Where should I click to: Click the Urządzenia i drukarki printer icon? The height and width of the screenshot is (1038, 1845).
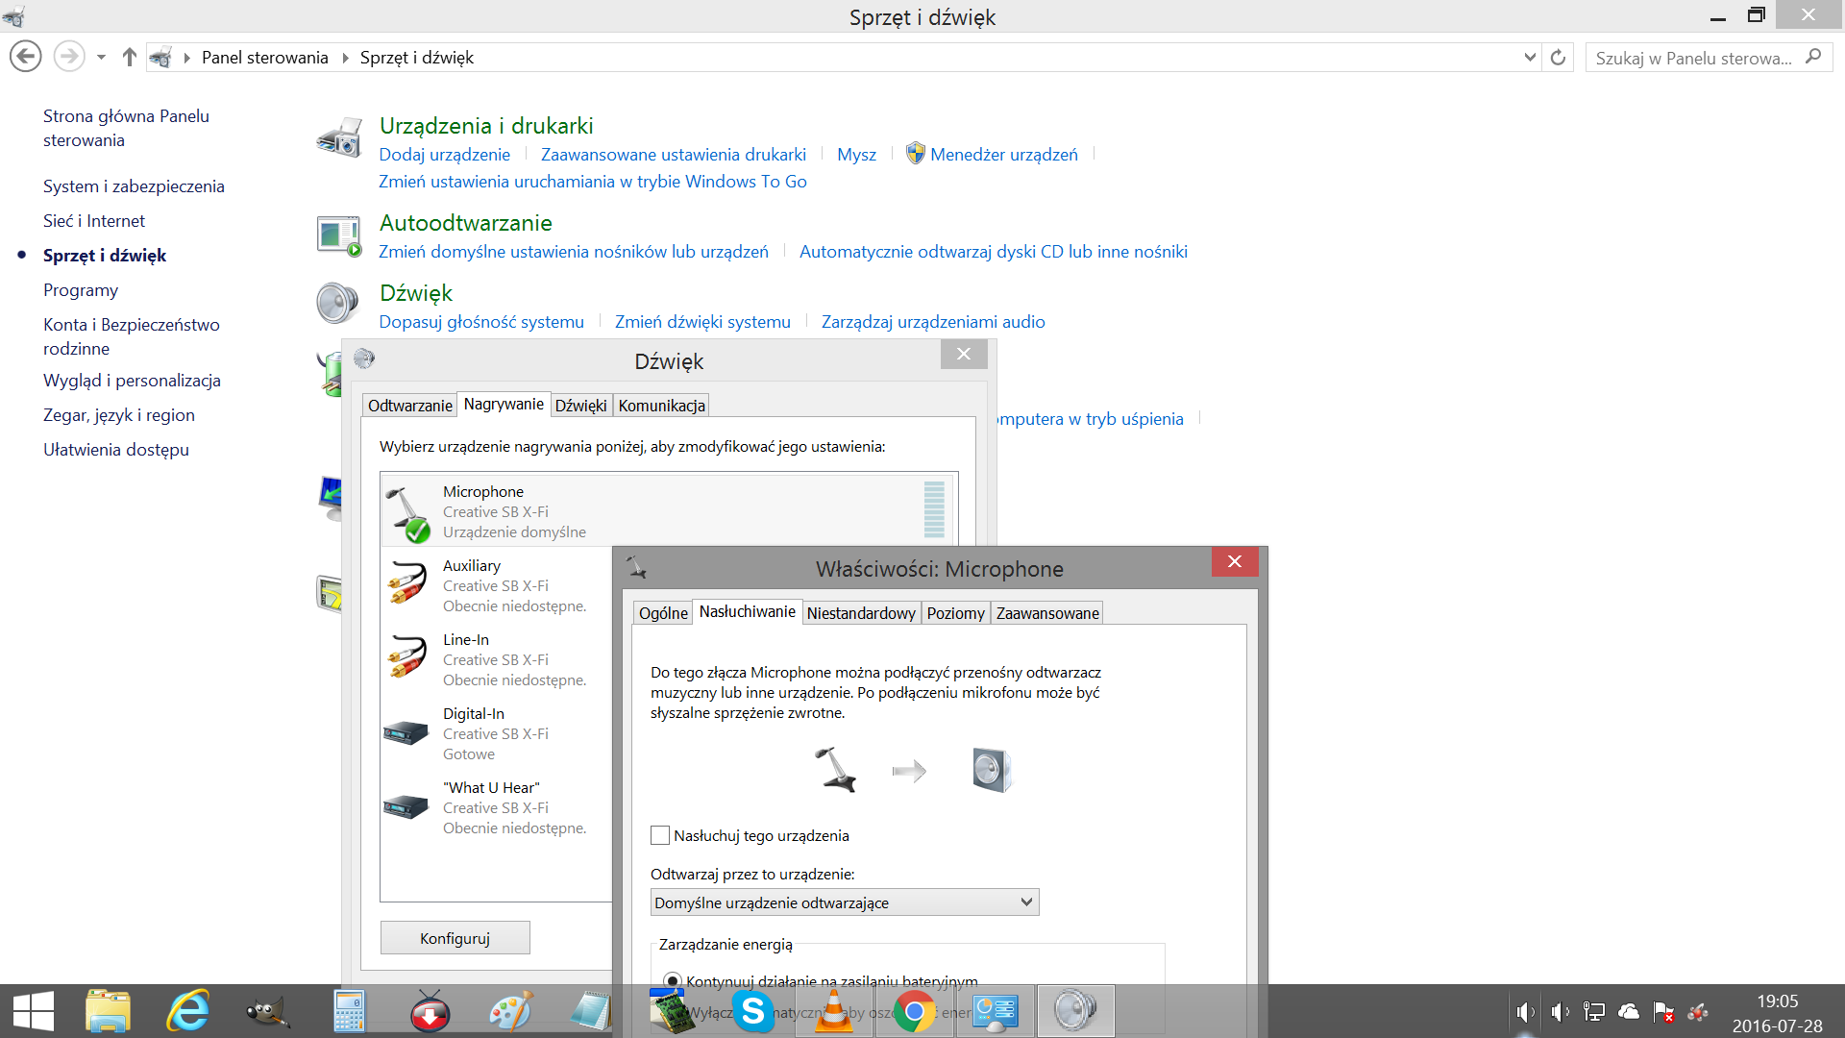coord(339,139)
